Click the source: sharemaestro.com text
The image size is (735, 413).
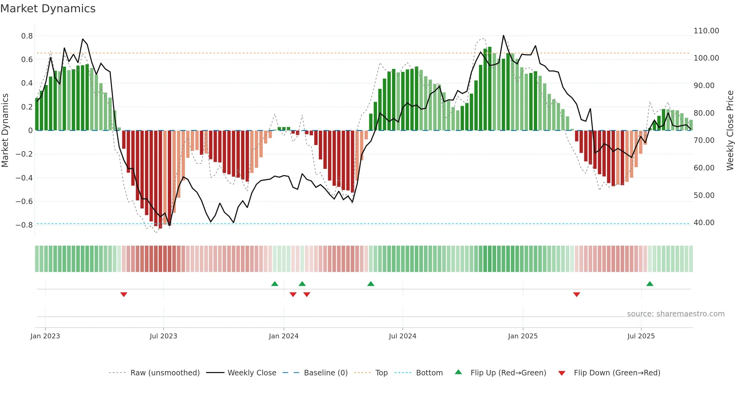coord(676,314)
